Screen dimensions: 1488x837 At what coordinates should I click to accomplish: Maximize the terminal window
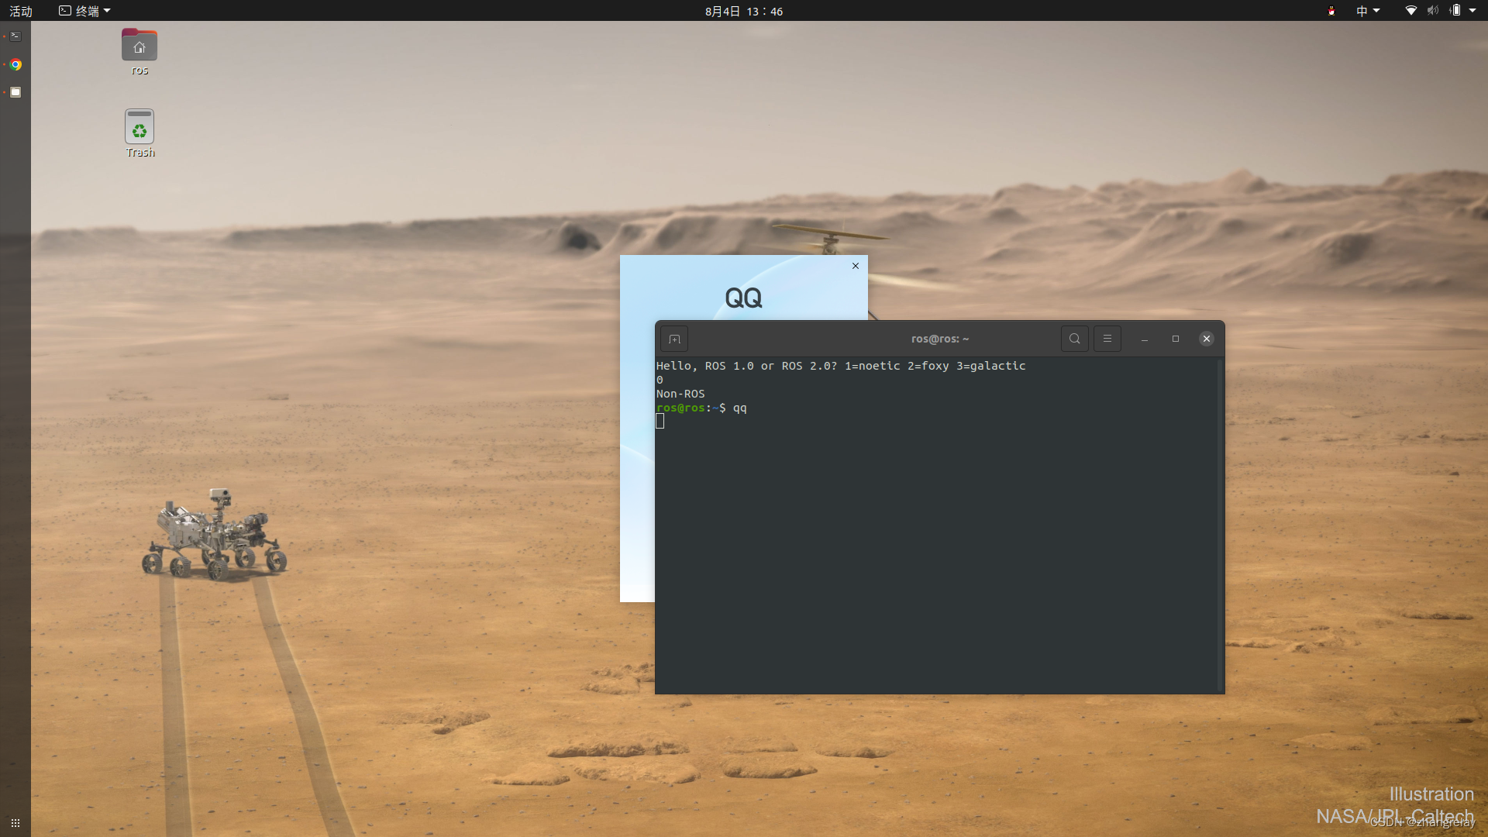1176,339
